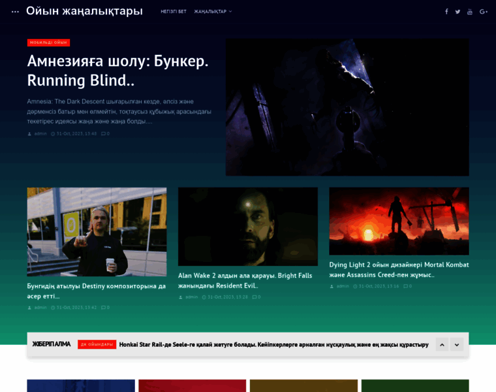Click the Amnesia: The Dark Descent excerpt text

(119, 112)
